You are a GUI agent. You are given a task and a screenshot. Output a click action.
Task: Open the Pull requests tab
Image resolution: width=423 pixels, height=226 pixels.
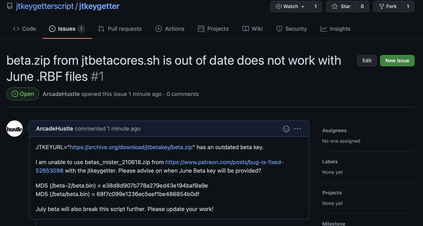click(120, 29)
